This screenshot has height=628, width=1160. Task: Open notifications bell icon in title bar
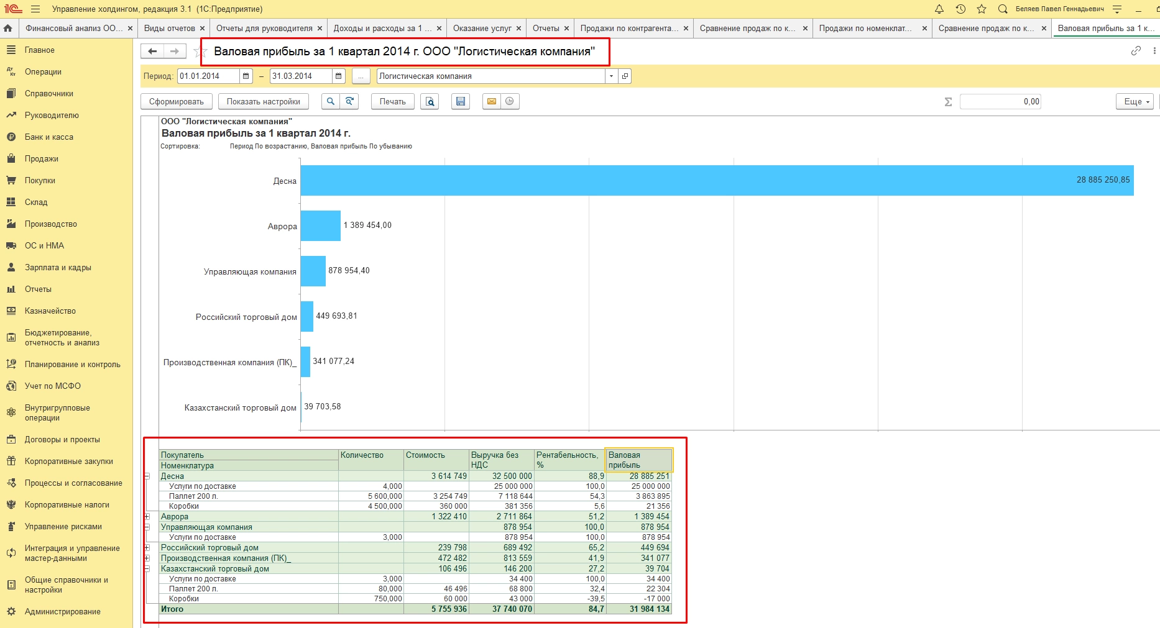click(939, 9)
